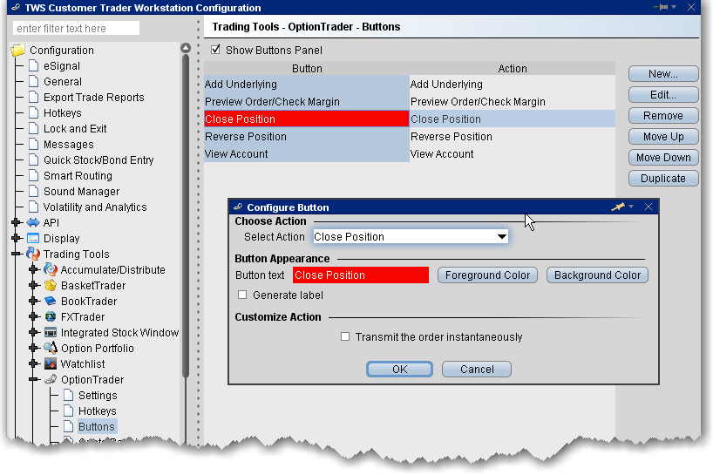Select Smart Routing in the configuration tree
Image resolution: width=713 pixels, height=475 pixels.
pyautogui.click(x=77, y=176)
